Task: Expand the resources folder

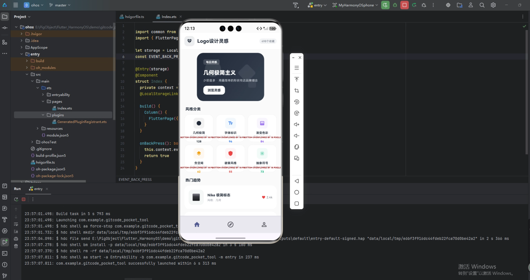Action: coord(38,129)
